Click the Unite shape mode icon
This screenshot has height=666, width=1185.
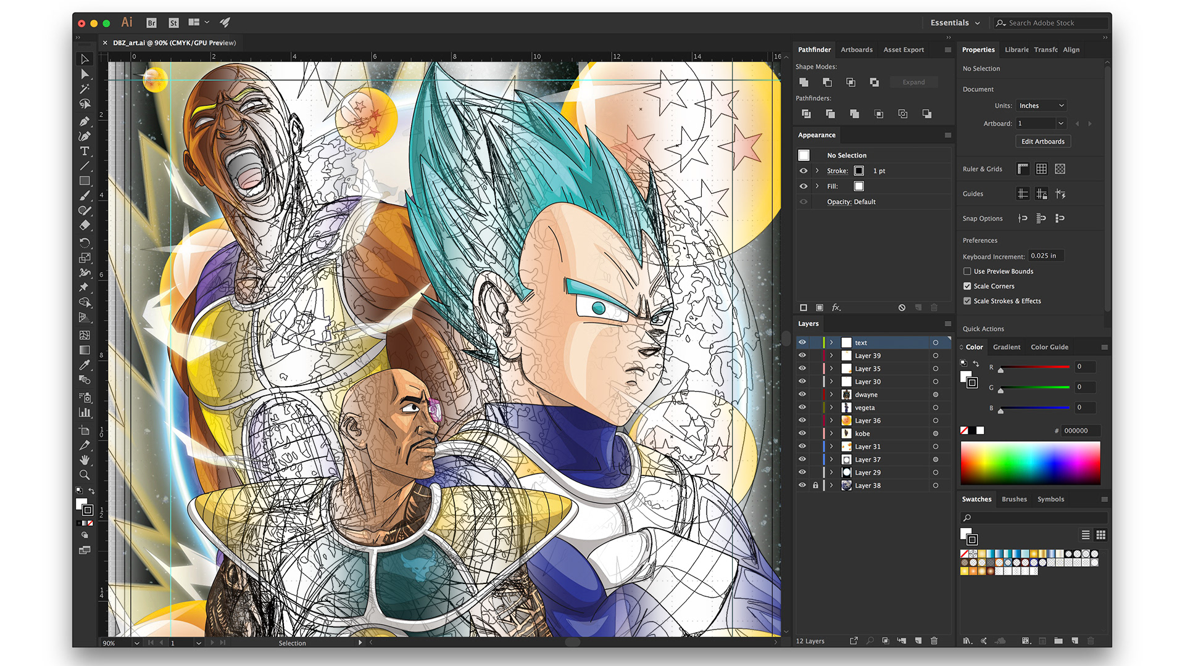(804, 82)
